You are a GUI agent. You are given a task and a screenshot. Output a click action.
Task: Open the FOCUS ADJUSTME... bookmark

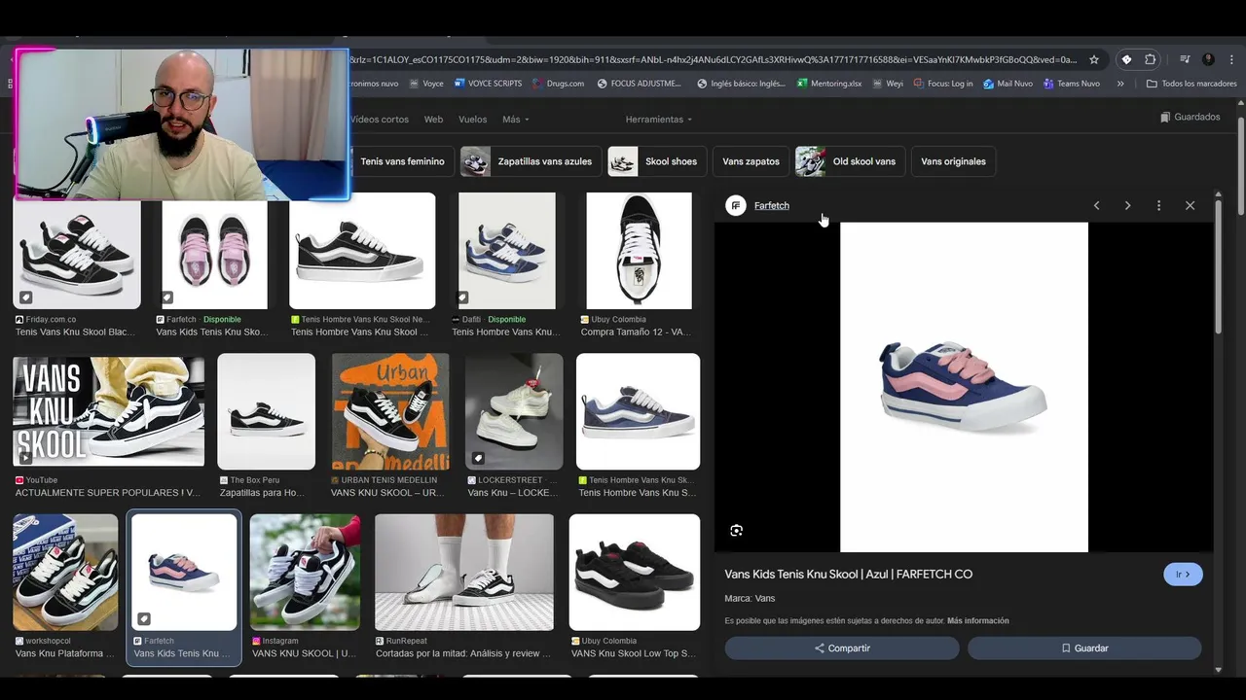pos(639,84)
